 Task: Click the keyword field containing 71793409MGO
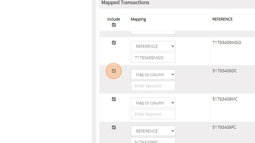coord(153,58)
